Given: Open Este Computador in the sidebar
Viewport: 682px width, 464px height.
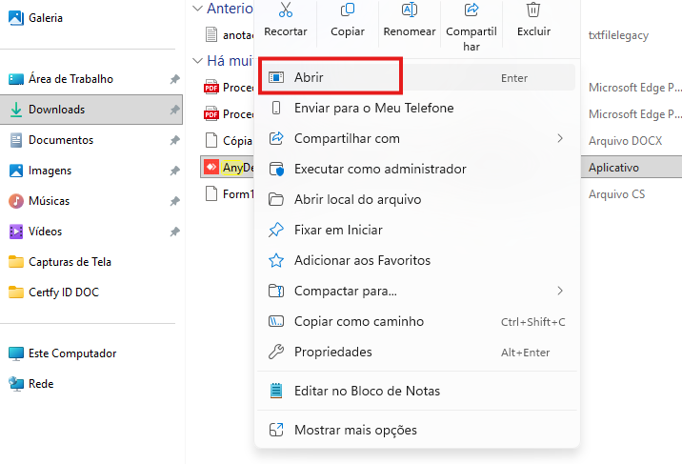Looking at the screenshot, I should pos(71,353).
